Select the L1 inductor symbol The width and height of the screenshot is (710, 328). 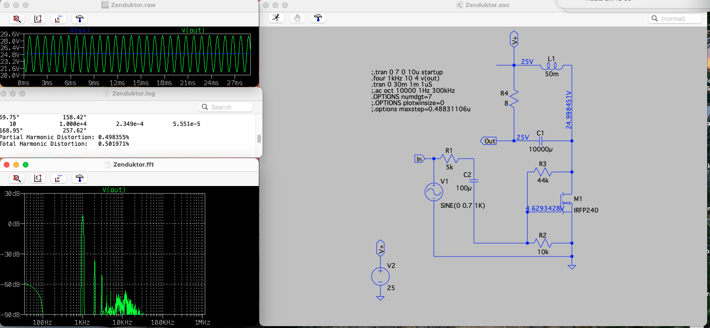click(x=552, y=65)
